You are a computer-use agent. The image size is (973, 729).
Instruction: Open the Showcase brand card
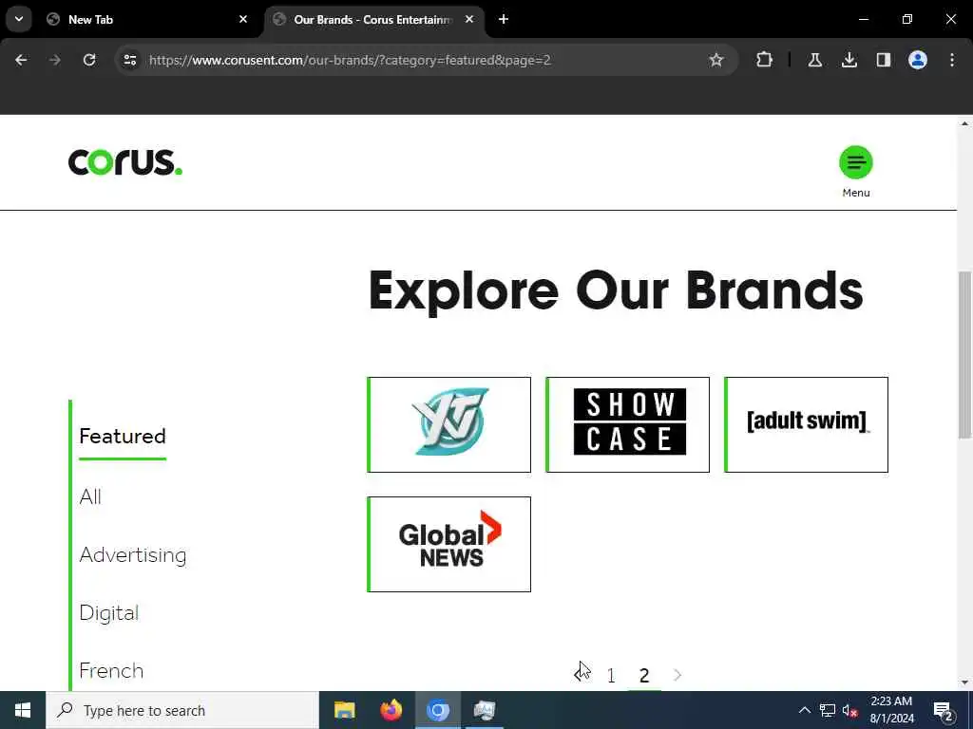[x=627, y=424]
